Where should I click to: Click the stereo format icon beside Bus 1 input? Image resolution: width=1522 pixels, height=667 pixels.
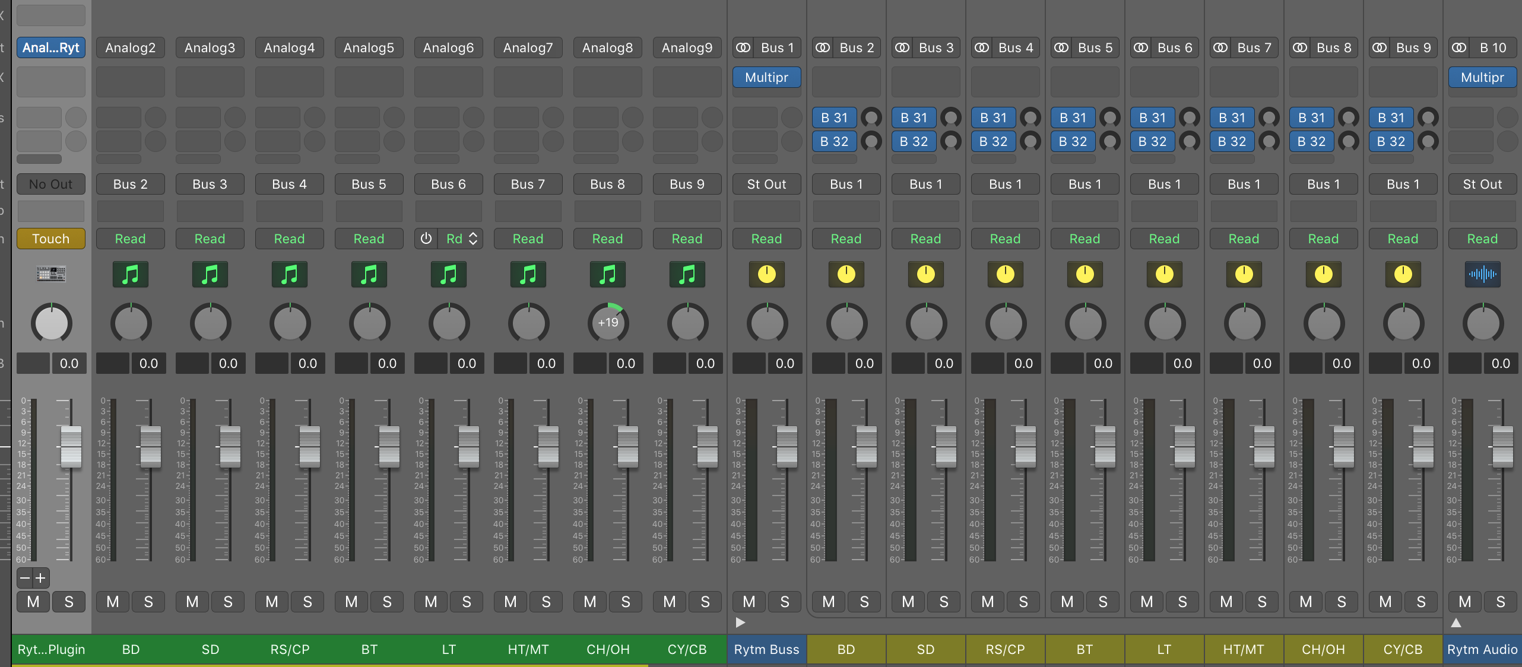[x=743, y=47]
